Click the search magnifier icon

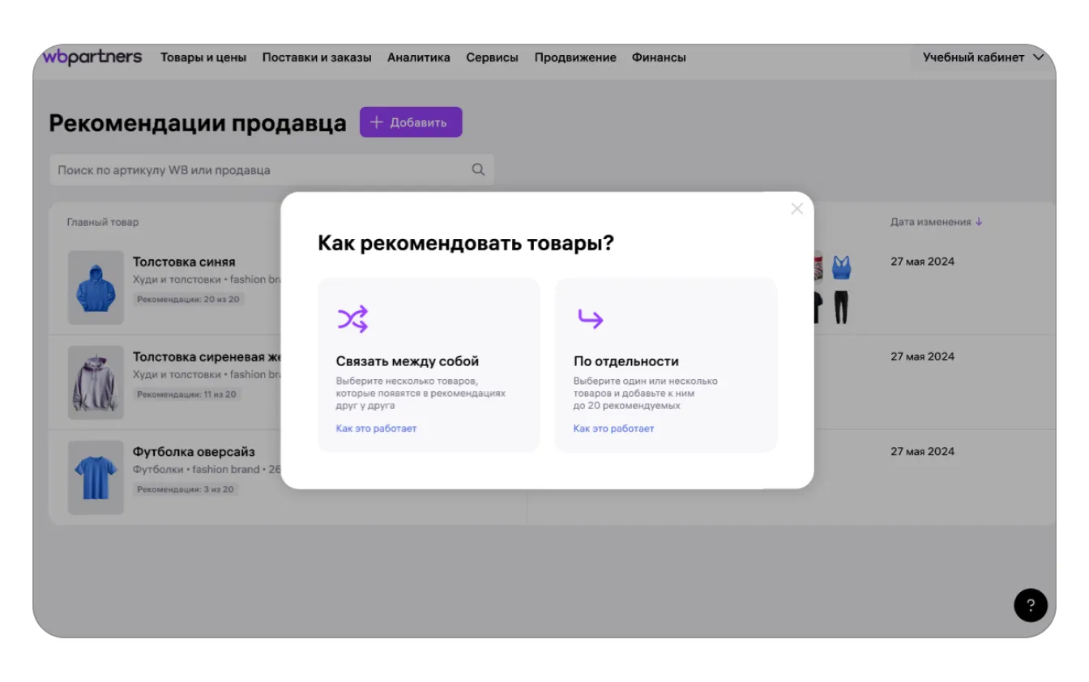[478, 170]
